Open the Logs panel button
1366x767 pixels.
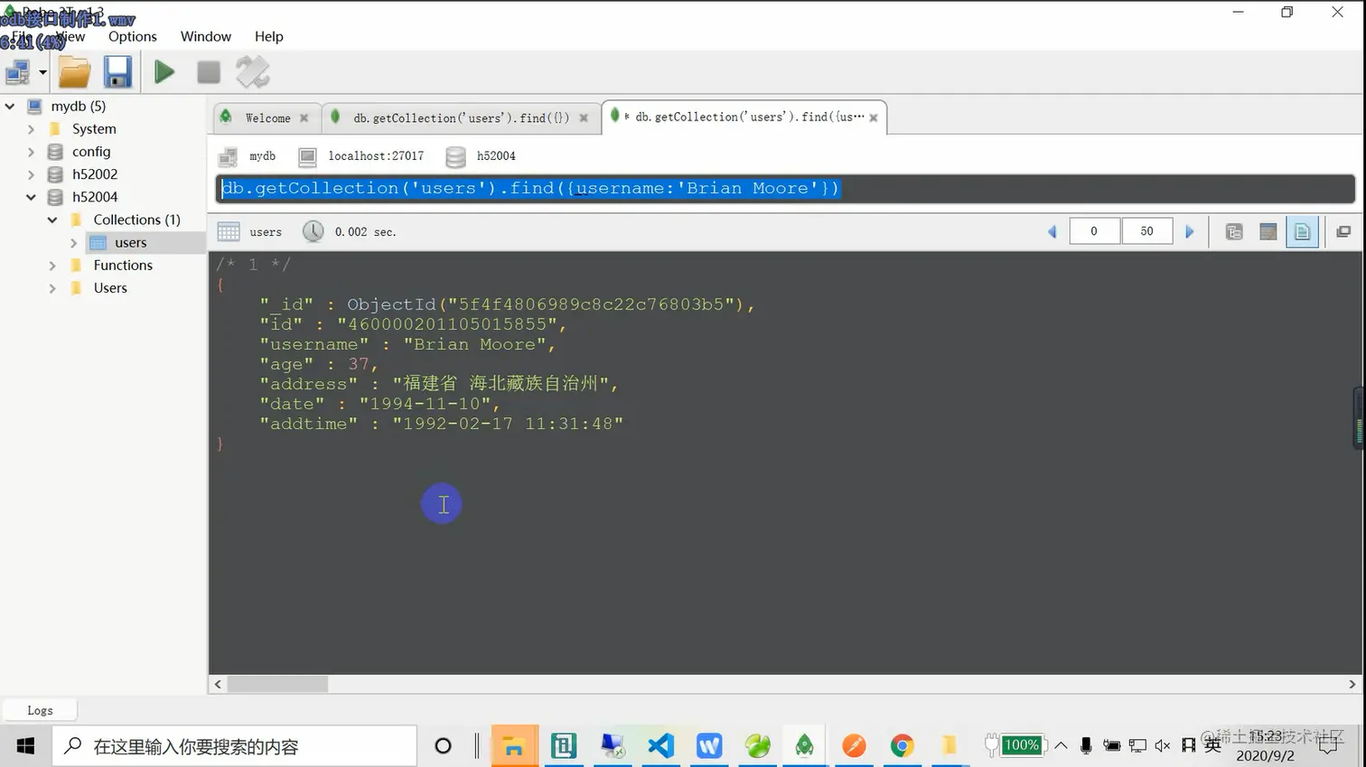40,710
